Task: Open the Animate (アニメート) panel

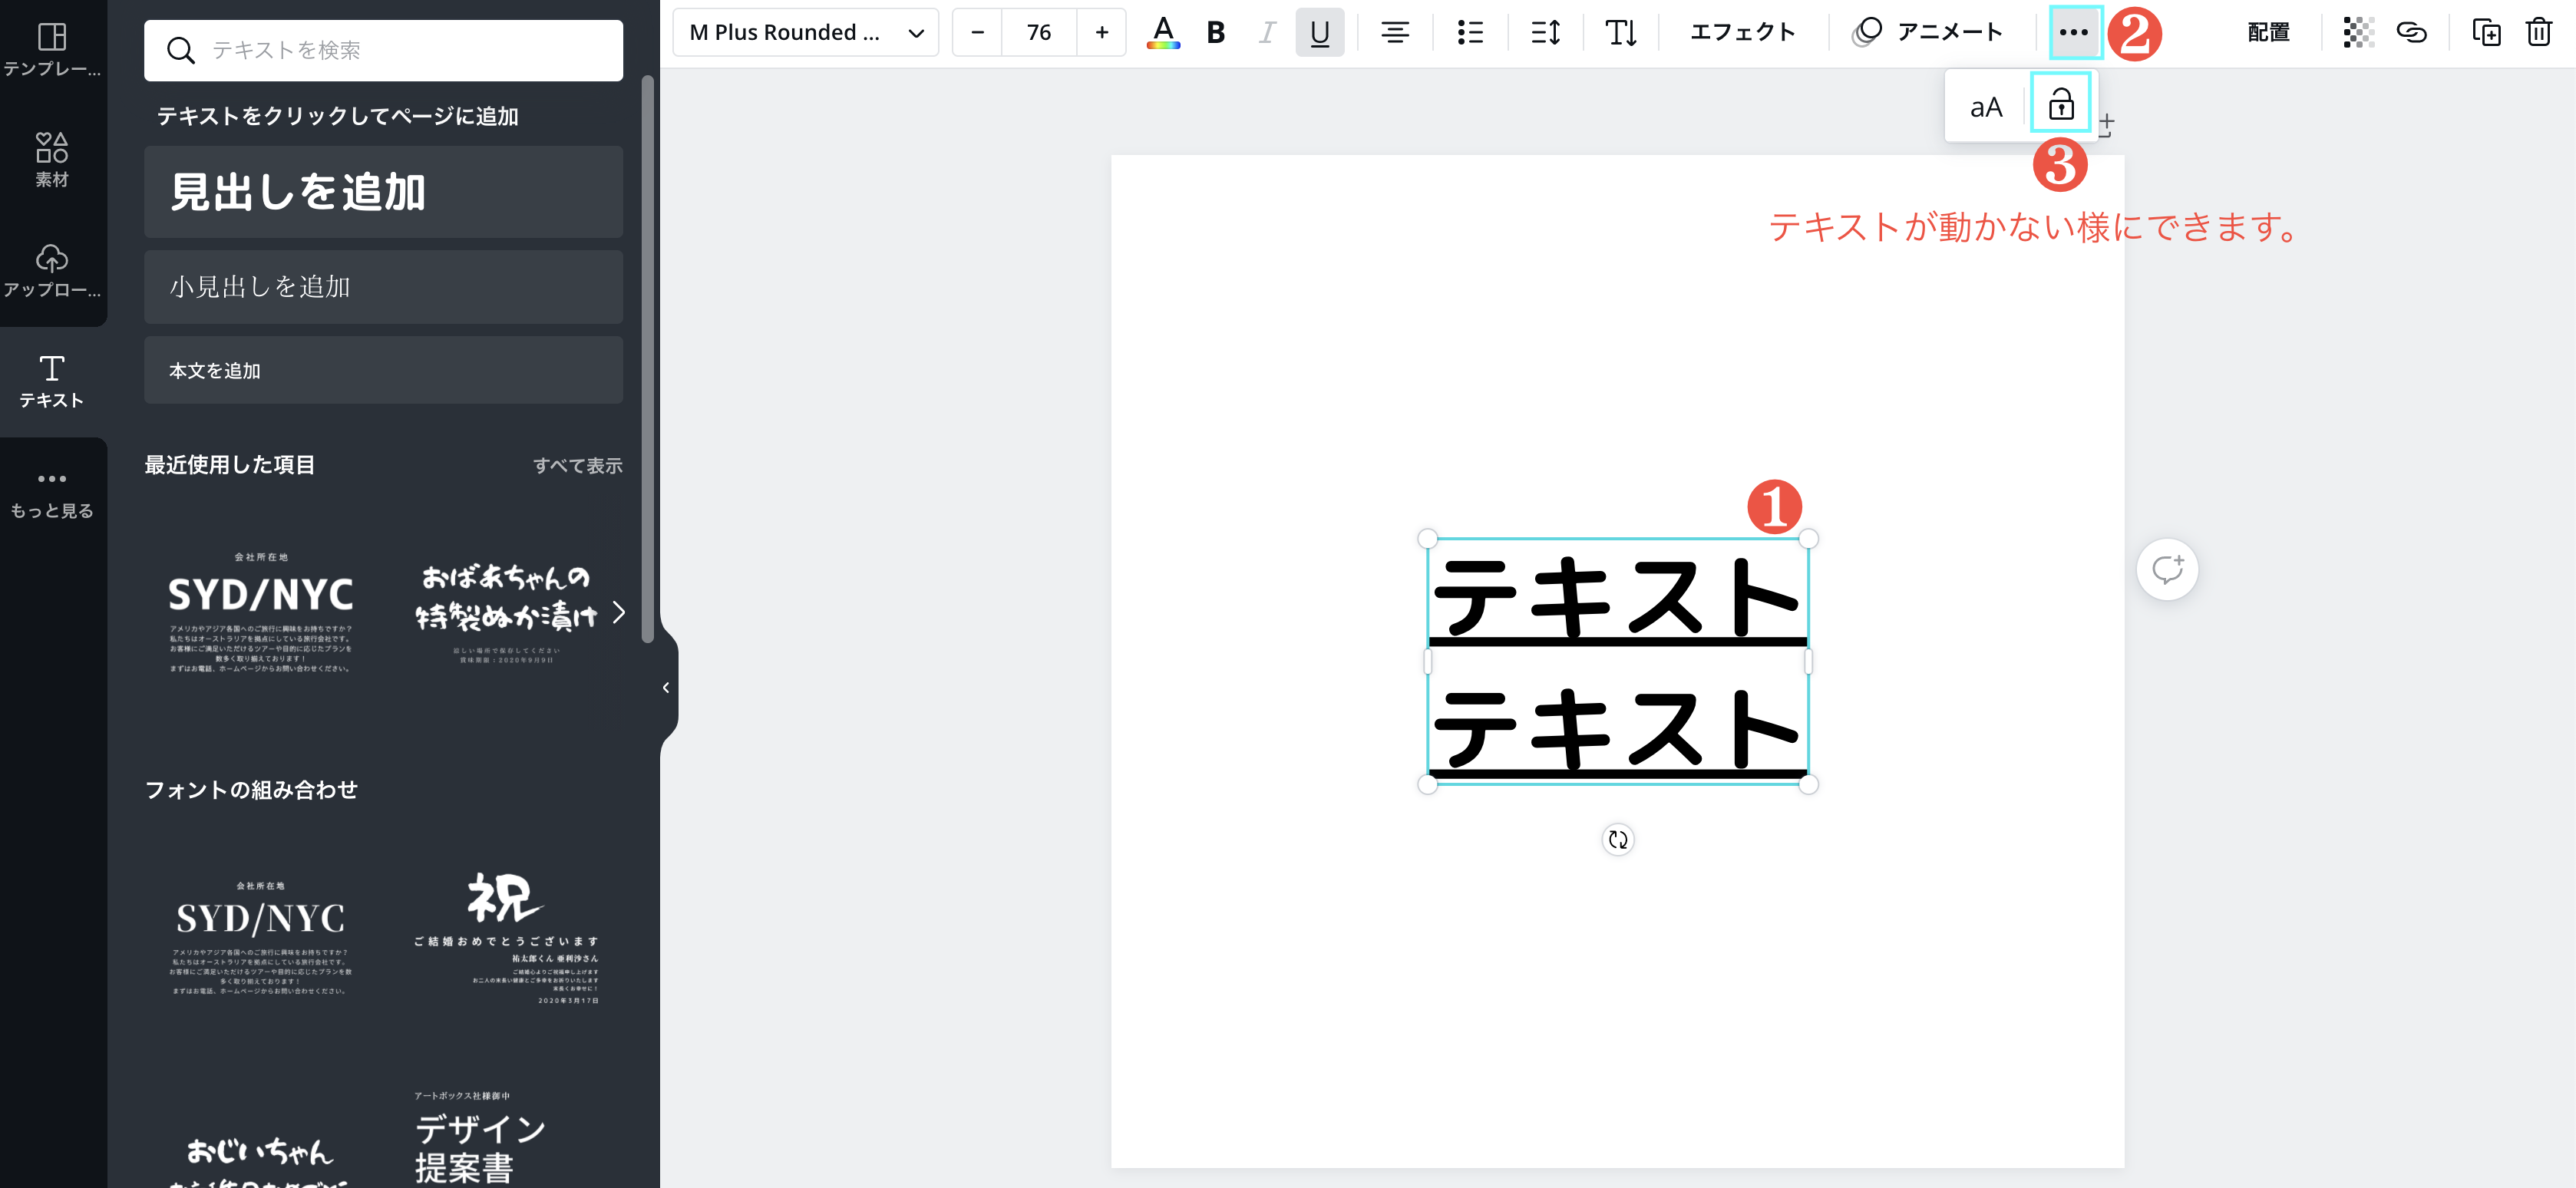Action: click(1926, 32)
